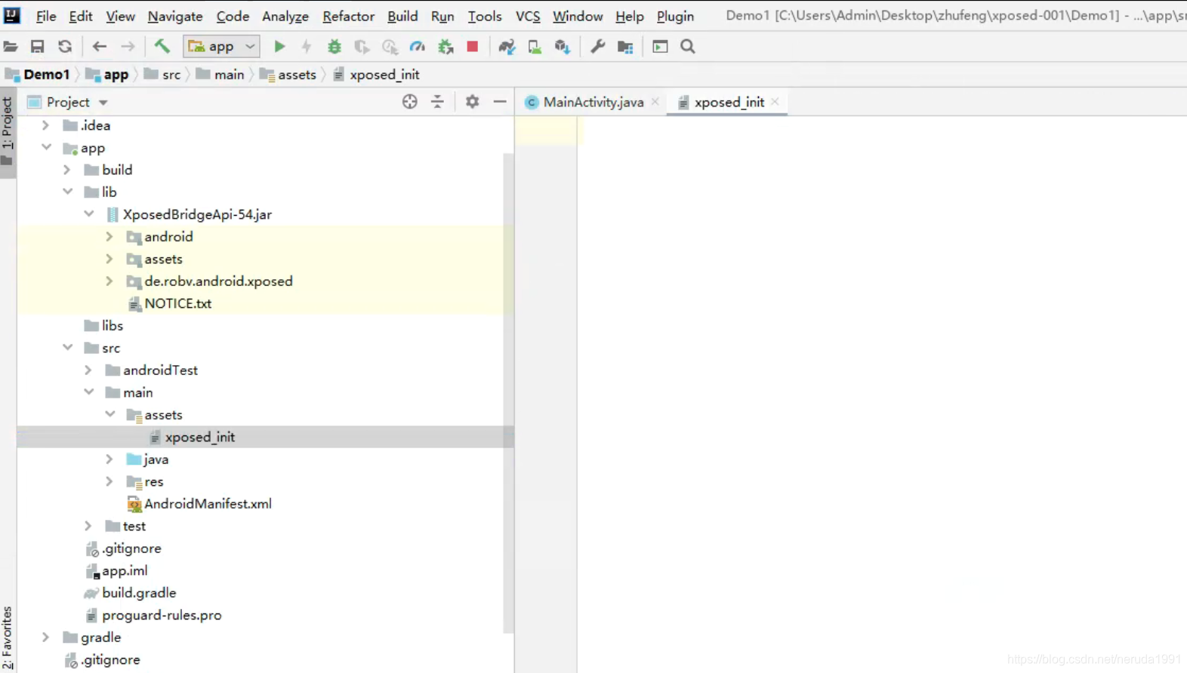This screenshot has height=673, width=1187.
Task: Expand de.robv.android.xposed package
Action: [109, 281]
